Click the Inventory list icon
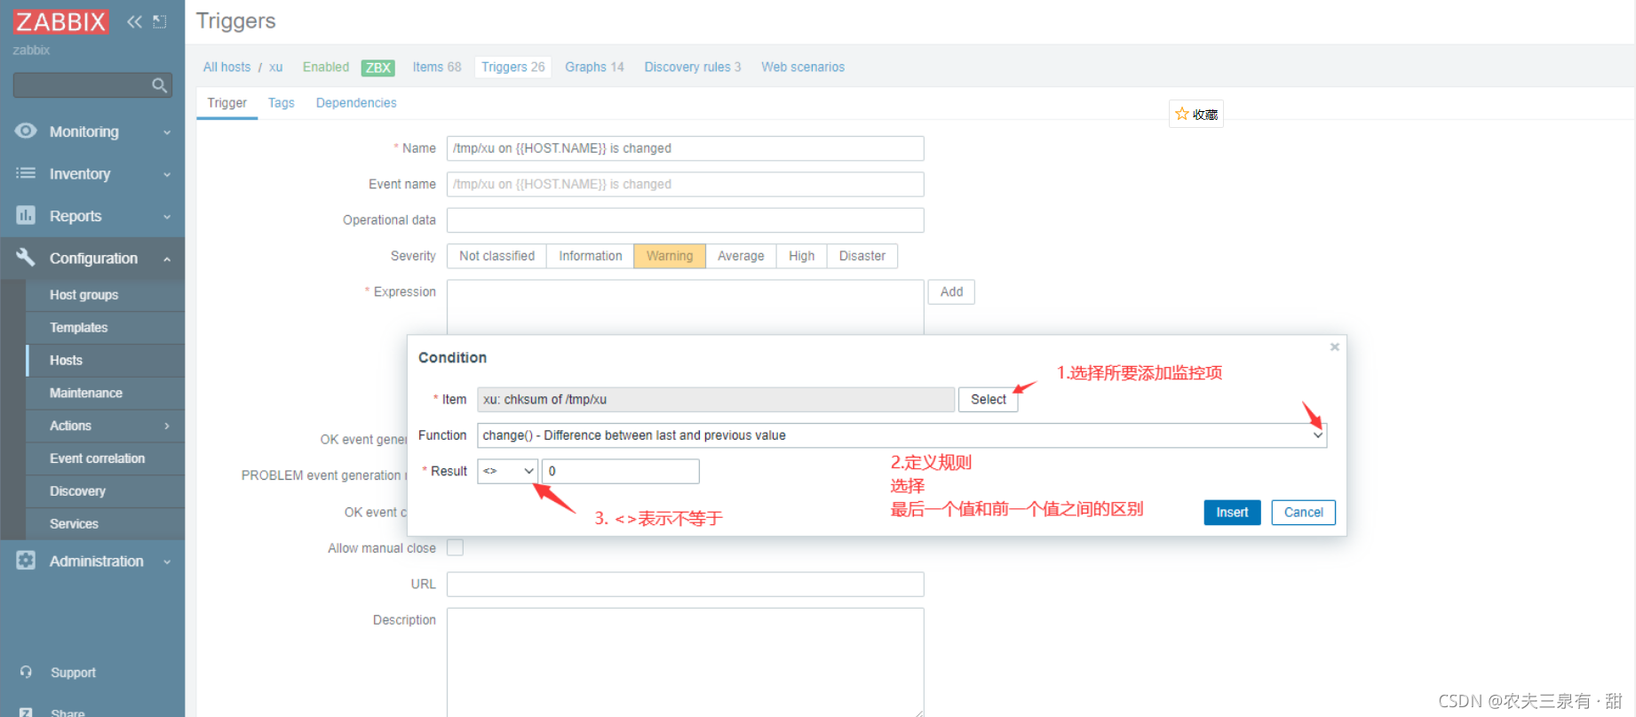1636x717 pixels. click(26, 173)
